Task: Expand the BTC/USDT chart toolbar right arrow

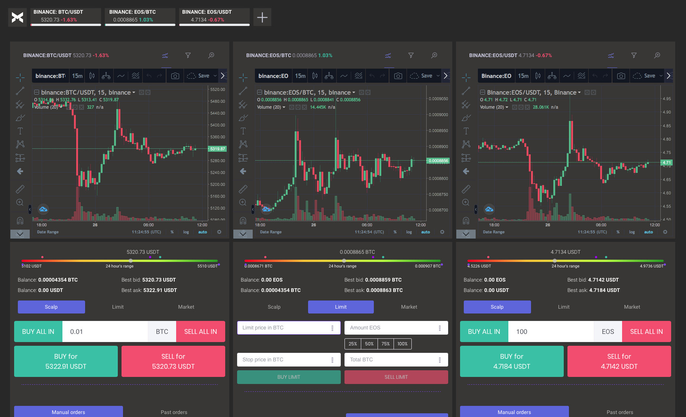Action: tap(223, 76)
